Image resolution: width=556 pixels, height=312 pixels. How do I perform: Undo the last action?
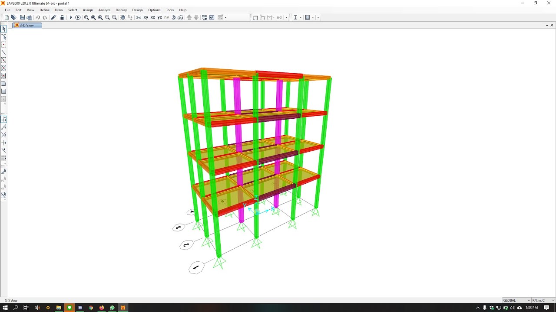(x=38, y=17)
